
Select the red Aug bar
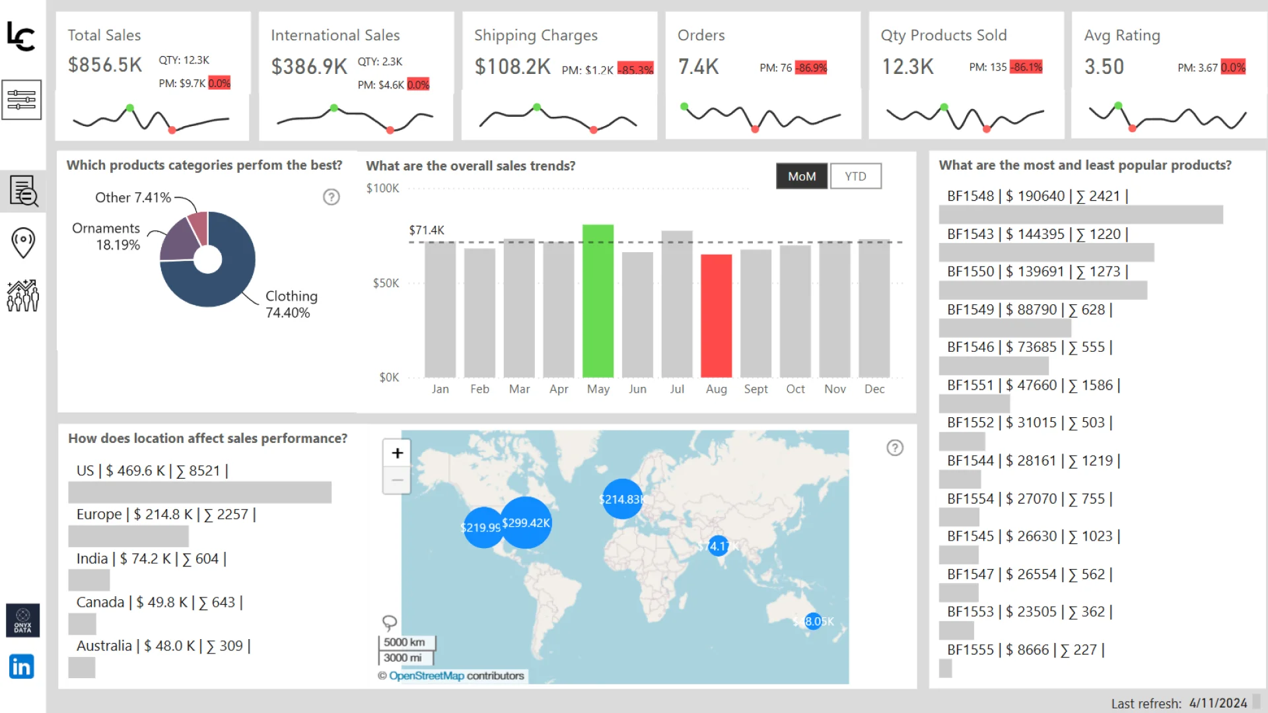click(716, 316)
